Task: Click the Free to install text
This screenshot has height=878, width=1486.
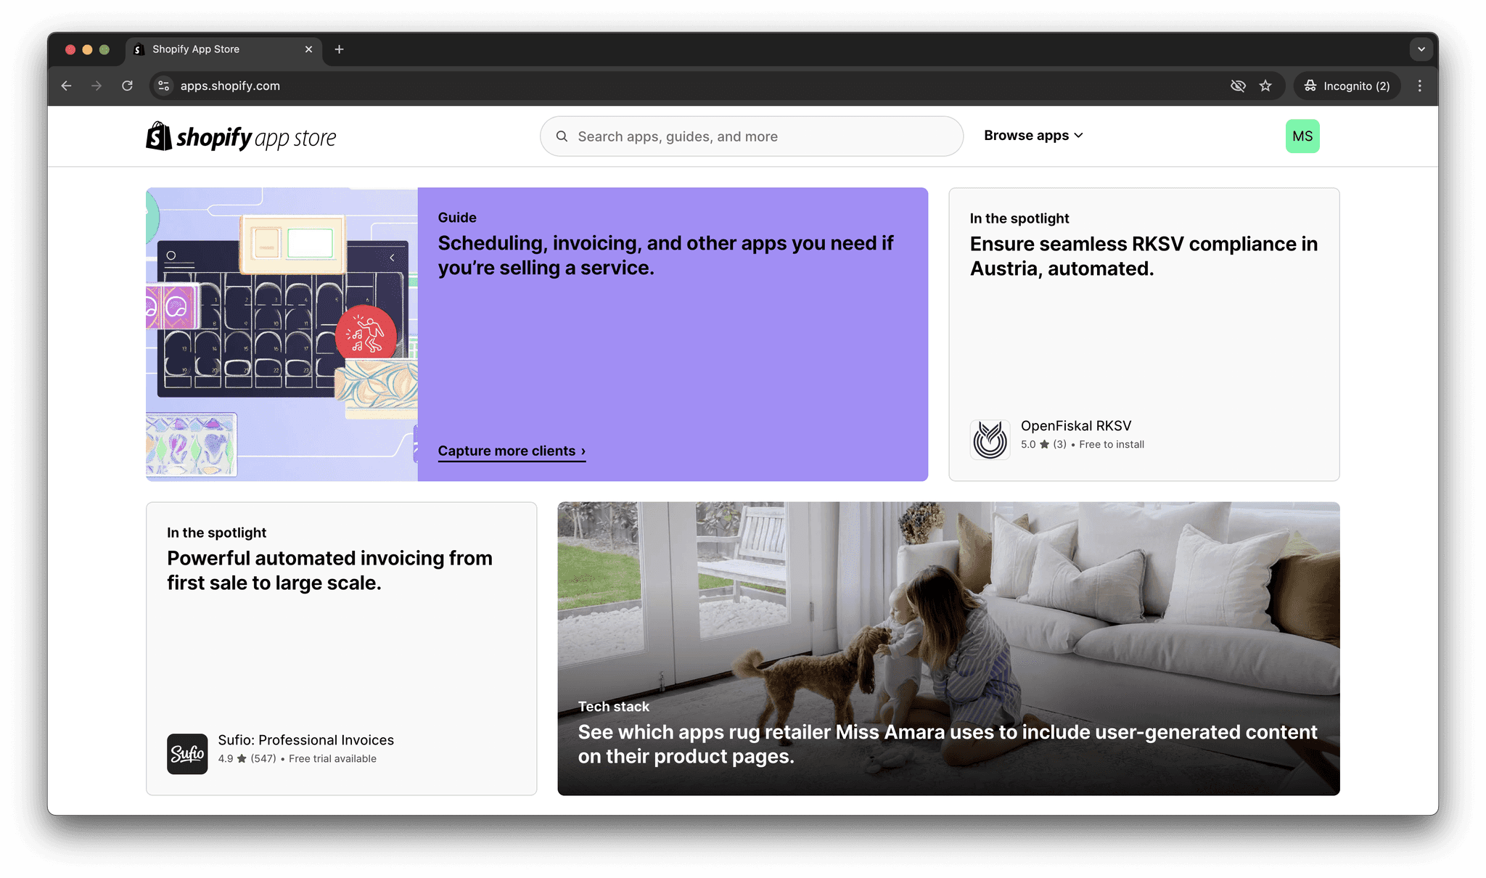Action: [1112, 444]
